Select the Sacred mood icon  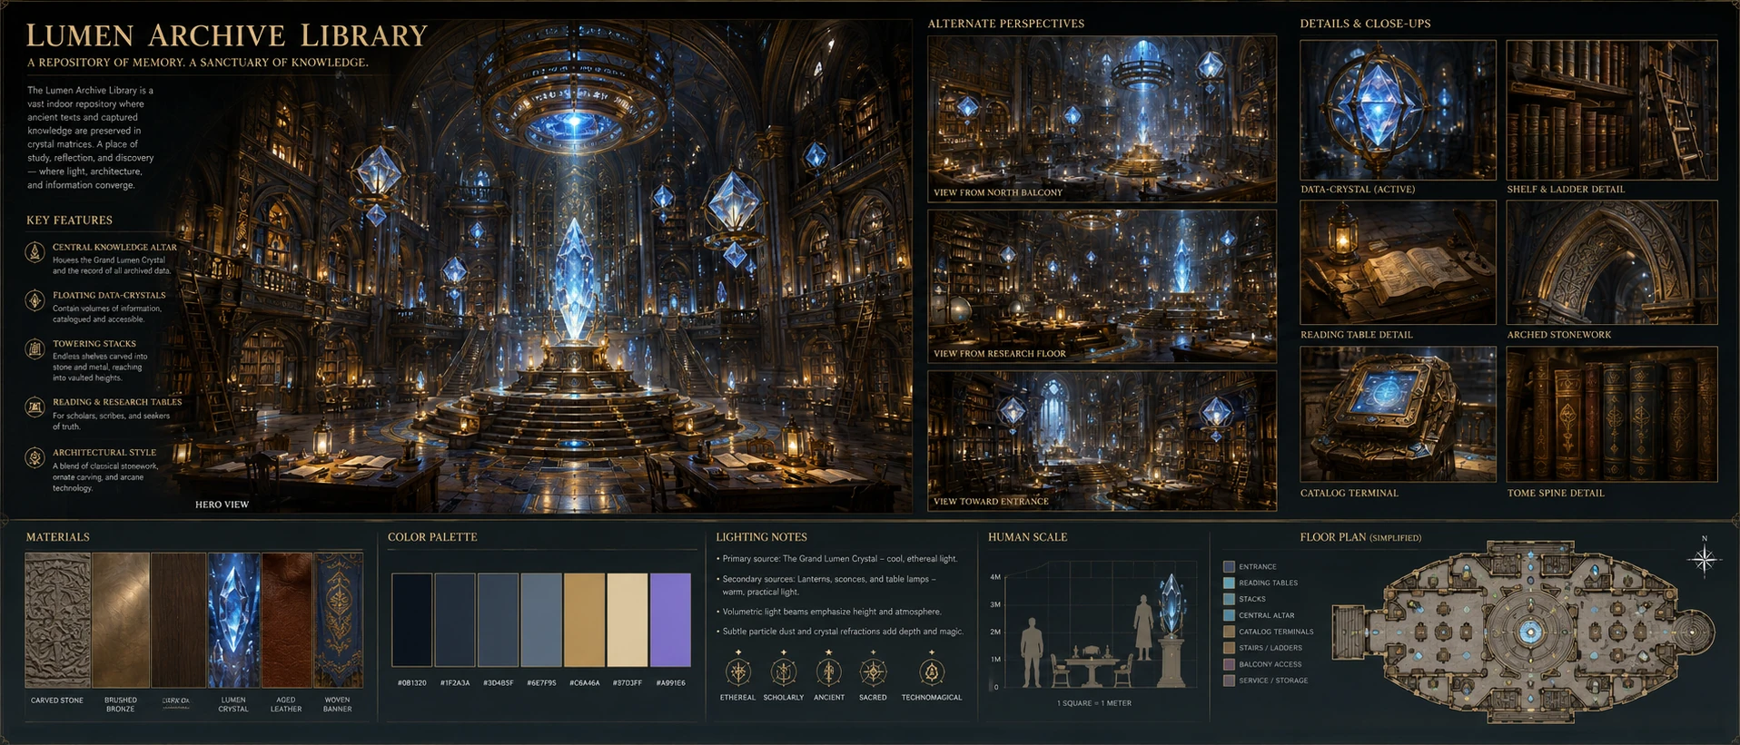874,671
